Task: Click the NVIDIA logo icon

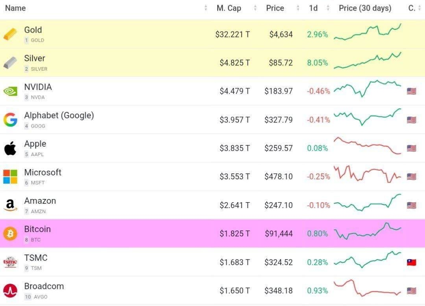Action: pyautogui.click(x=10, y=91)
